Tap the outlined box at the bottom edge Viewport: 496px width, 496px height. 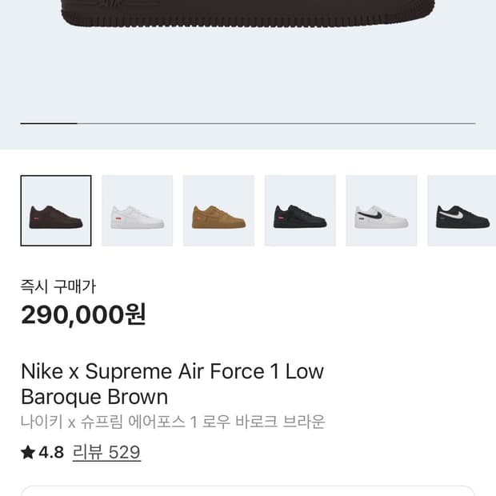(x=248, y=490)
